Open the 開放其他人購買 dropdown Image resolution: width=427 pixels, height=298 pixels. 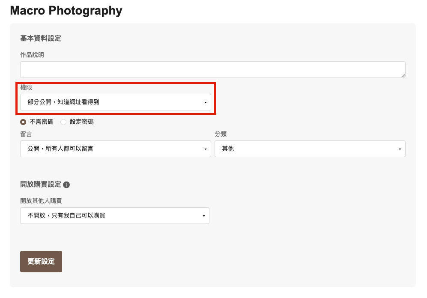click(x=114, y=216)
